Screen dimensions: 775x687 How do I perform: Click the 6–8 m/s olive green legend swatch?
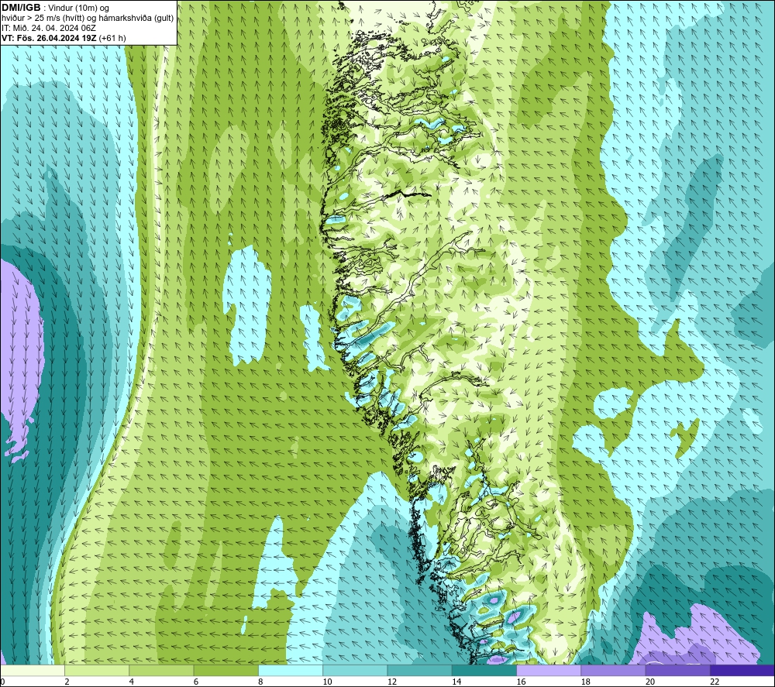tap(226, 670)
